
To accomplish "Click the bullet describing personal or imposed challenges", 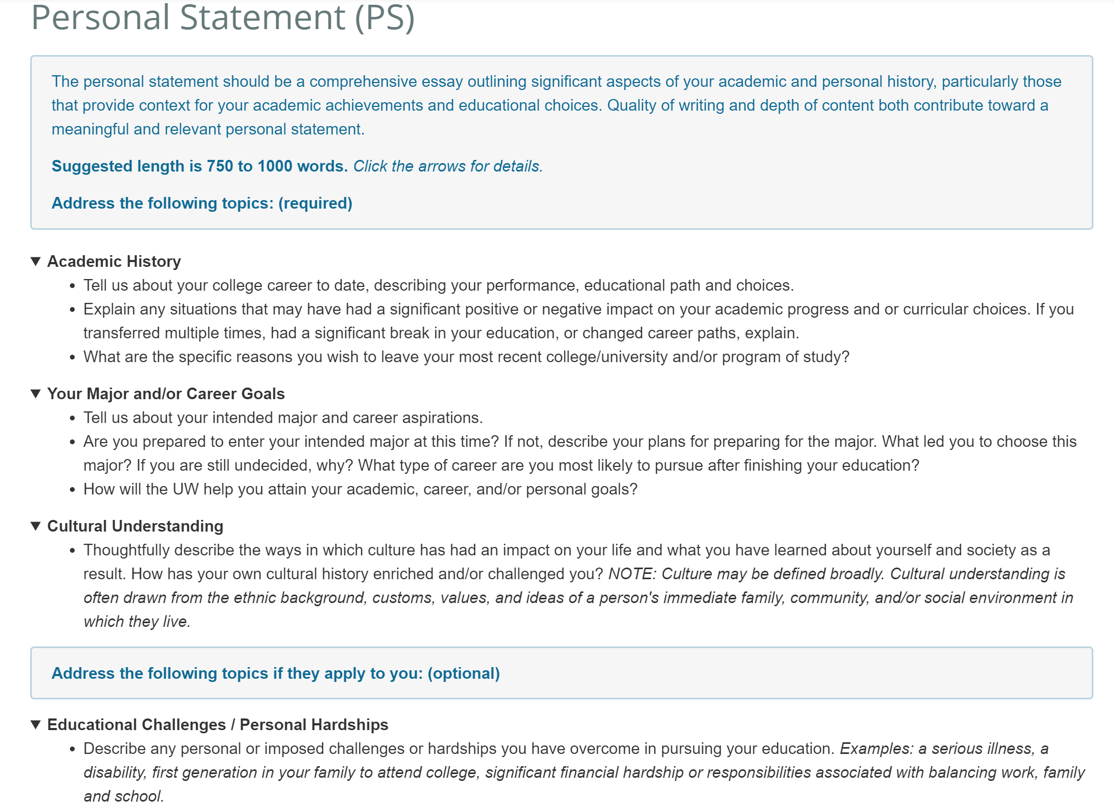I will [x=584, y=772].
